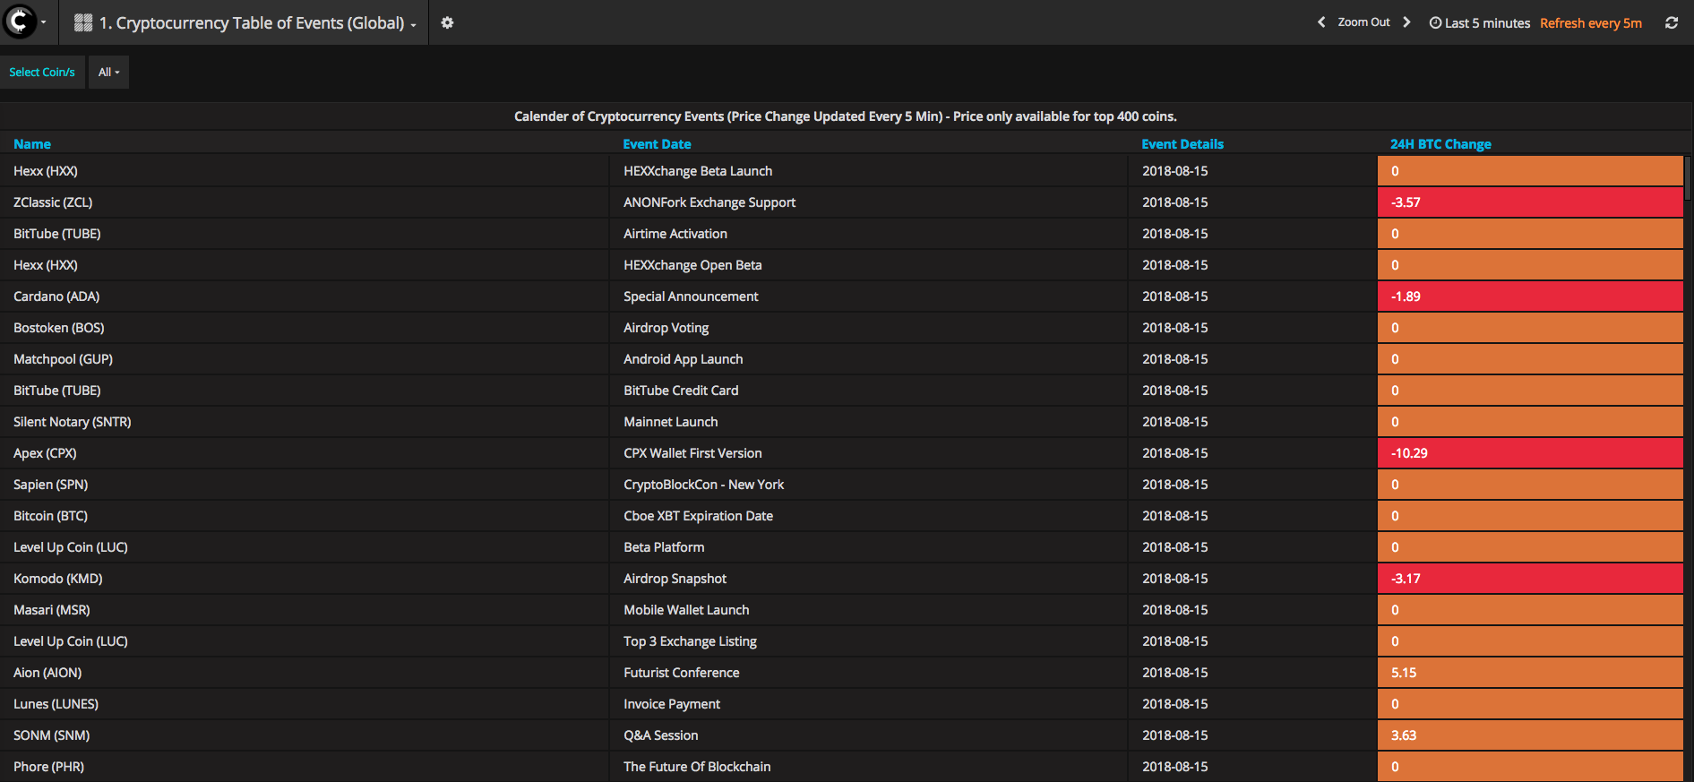Click the Komodo (KMD) name cell
The width and height of the screenshot is (1694, 782).
pyautogui.click(x=305, y=579)
